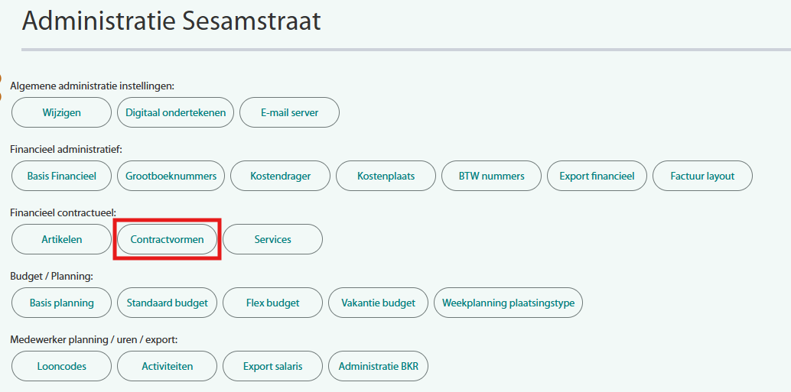Select the highlighted Contractvormen button
This screenshot has width=791, height=392.
167,239
